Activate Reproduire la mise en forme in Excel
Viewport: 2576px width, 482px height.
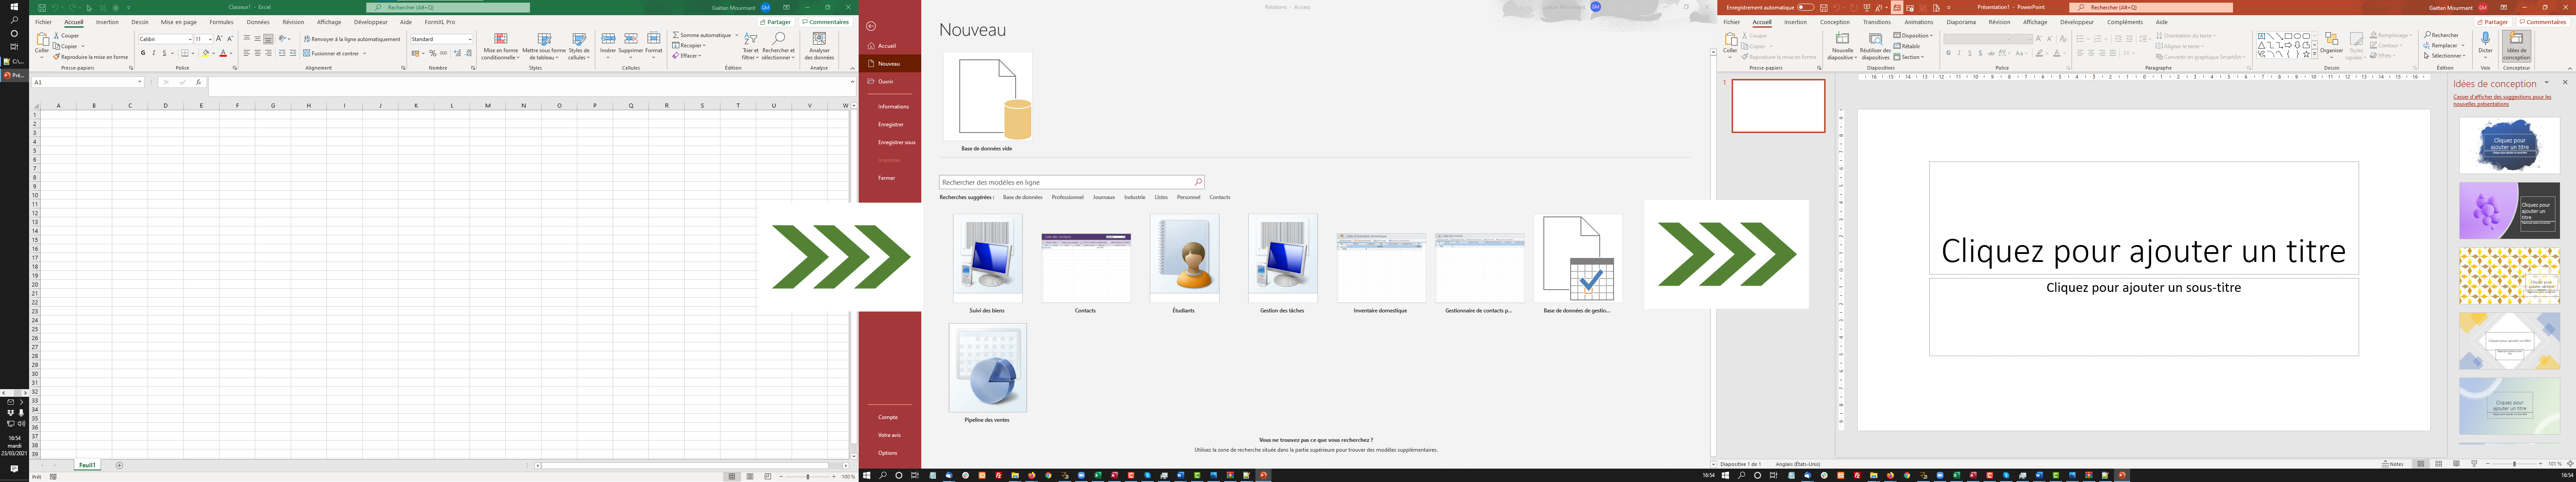point(91,57)
